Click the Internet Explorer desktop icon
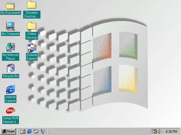 (x=10, y=89)
